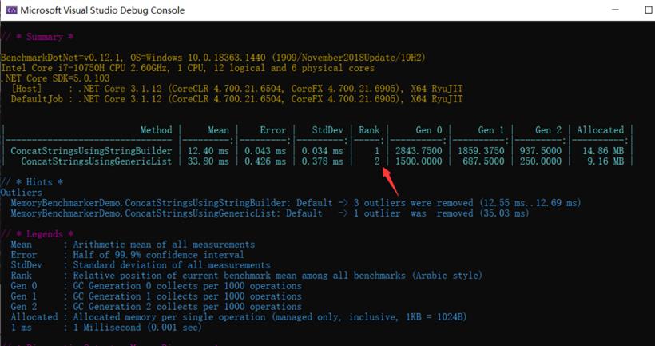
Task: Click 'ConcatStringsUsingGenericList' in the table
Action: [97, 161]
